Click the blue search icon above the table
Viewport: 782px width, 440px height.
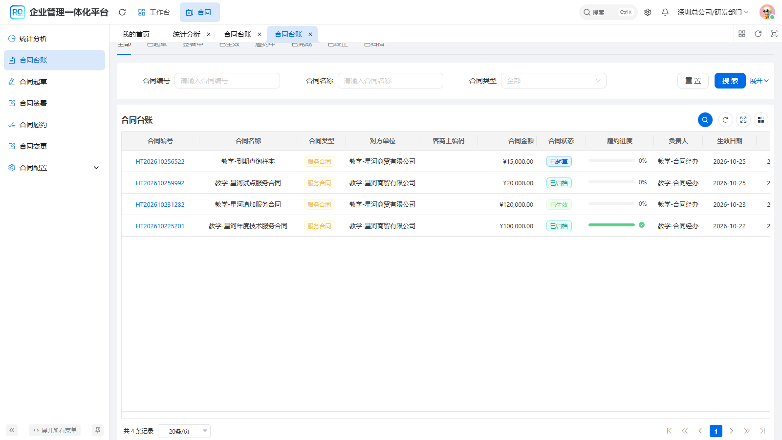point(705,120)
